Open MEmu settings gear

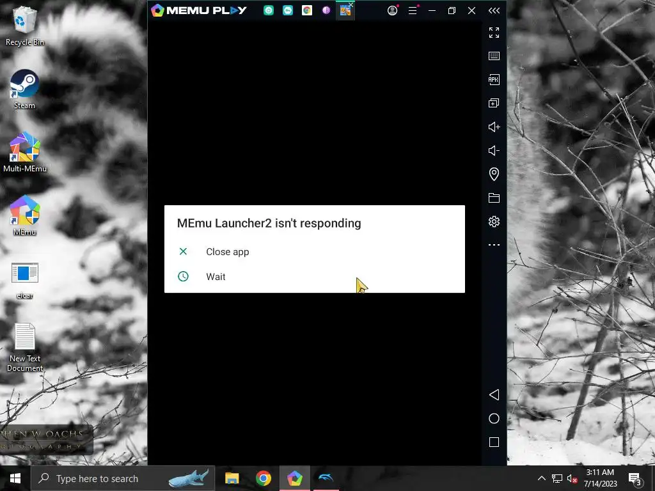click(494, 221)
